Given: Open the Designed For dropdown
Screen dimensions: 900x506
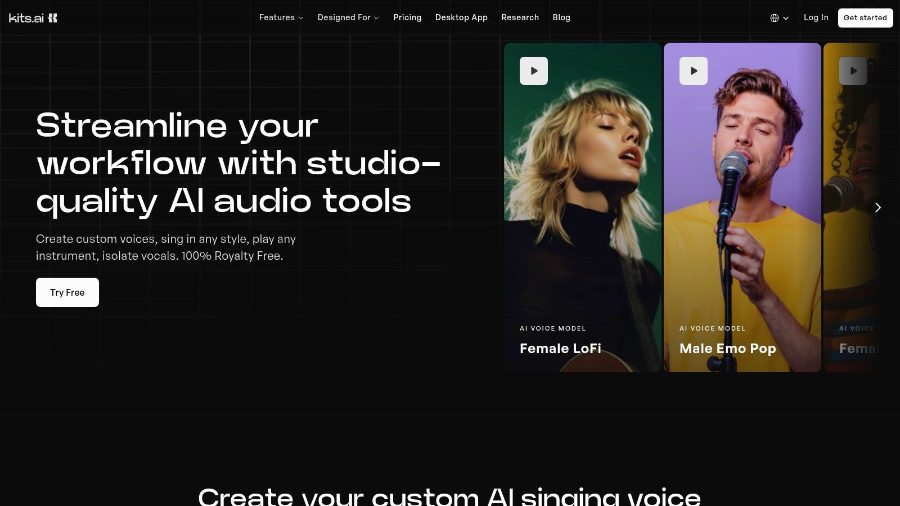Looking at the screenshot, I should pyautogui.click(x=348, y=17).
